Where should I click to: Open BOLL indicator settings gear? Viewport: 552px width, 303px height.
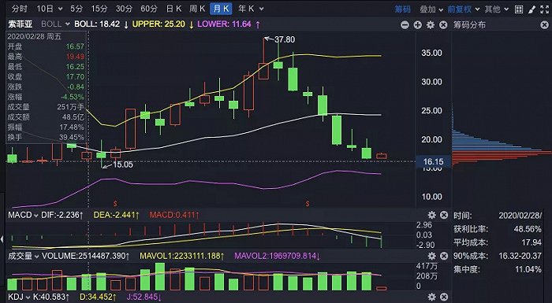[431, 25]
